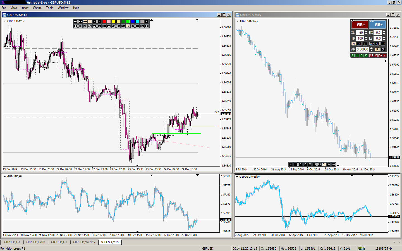Screen dimensions: 402x251
Task: Open the Charts menu
Action: click(x=37, y=8)
